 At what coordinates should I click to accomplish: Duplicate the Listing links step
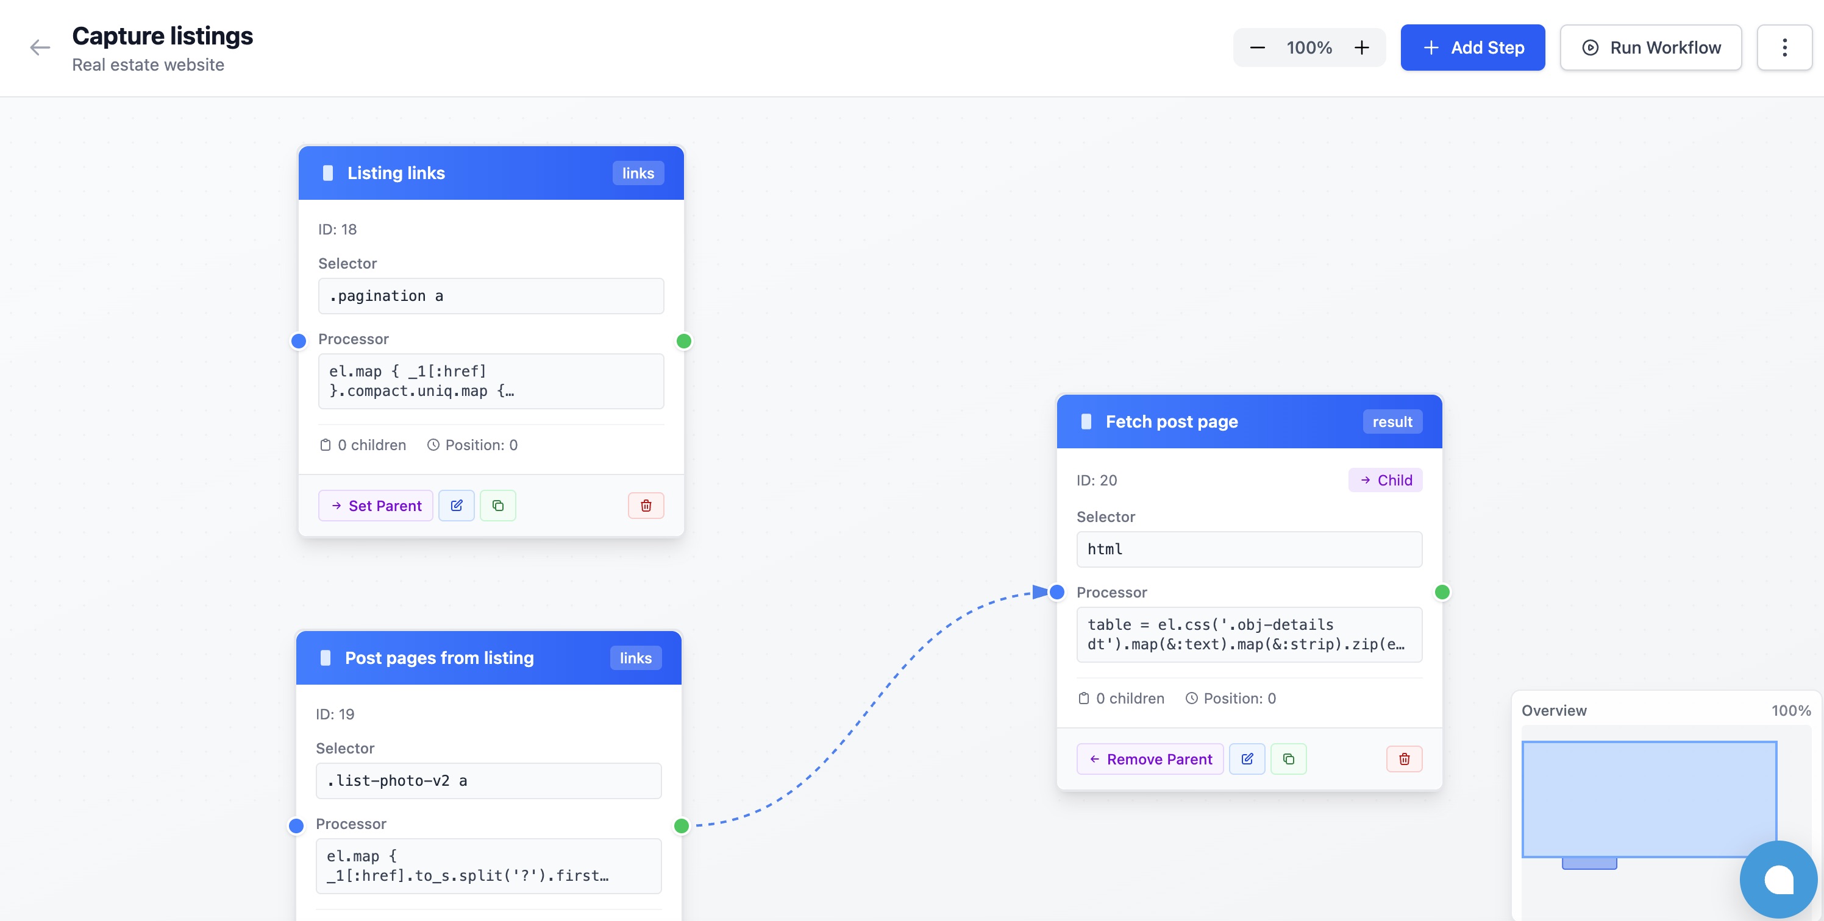tap(498, 505)
